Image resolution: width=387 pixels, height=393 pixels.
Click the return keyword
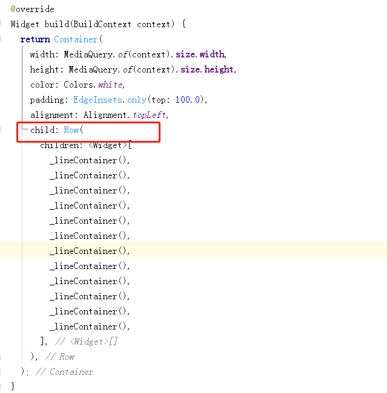point(35,39)
